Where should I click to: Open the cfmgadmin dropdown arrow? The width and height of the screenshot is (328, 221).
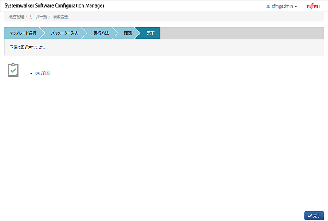click(x=296, y=7)
